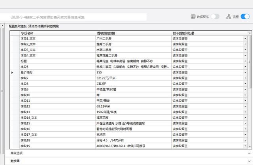Click the 流程 flowchart icon

click(x=228, y=17)
